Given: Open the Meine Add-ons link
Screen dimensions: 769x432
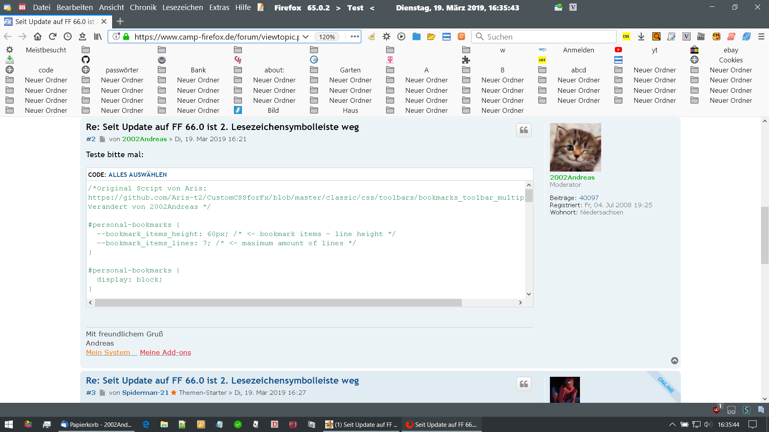Looking at the screenshot, I should (x=165, y=352).
